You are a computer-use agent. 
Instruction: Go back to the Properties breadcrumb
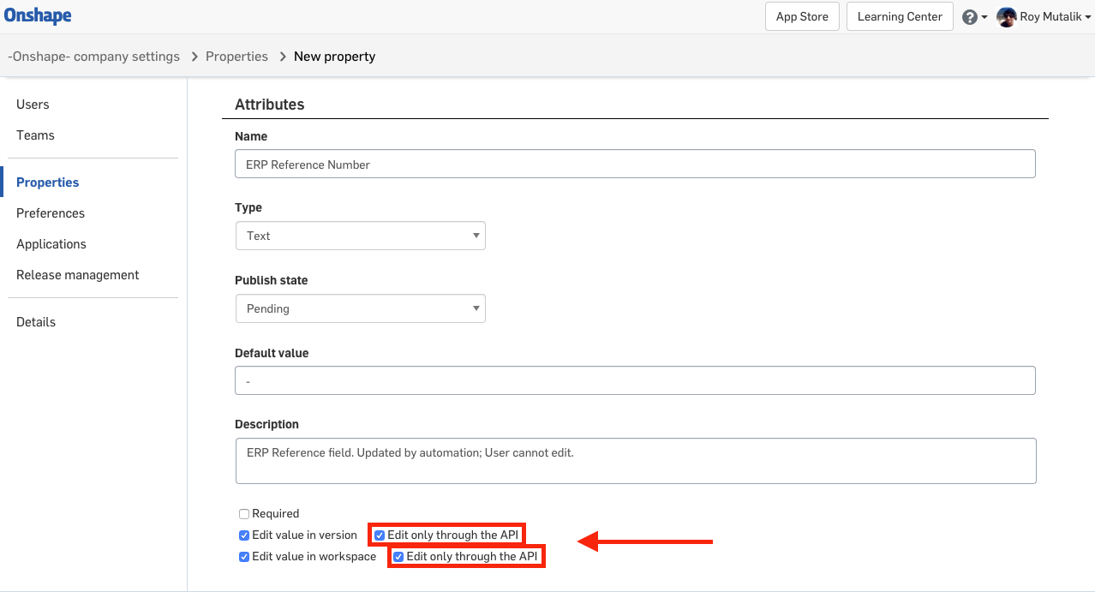236,57
